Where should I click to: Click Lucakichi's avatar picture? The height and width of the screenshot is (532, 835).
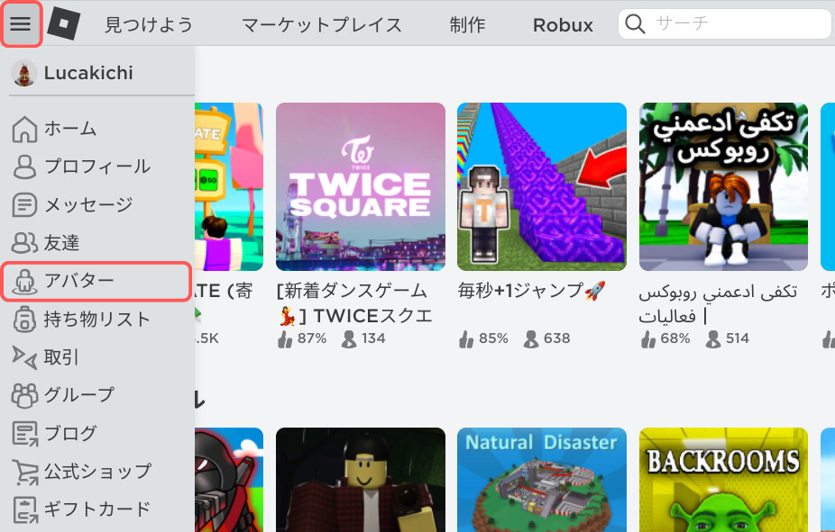pyautogui.click(x=24, y=73)
